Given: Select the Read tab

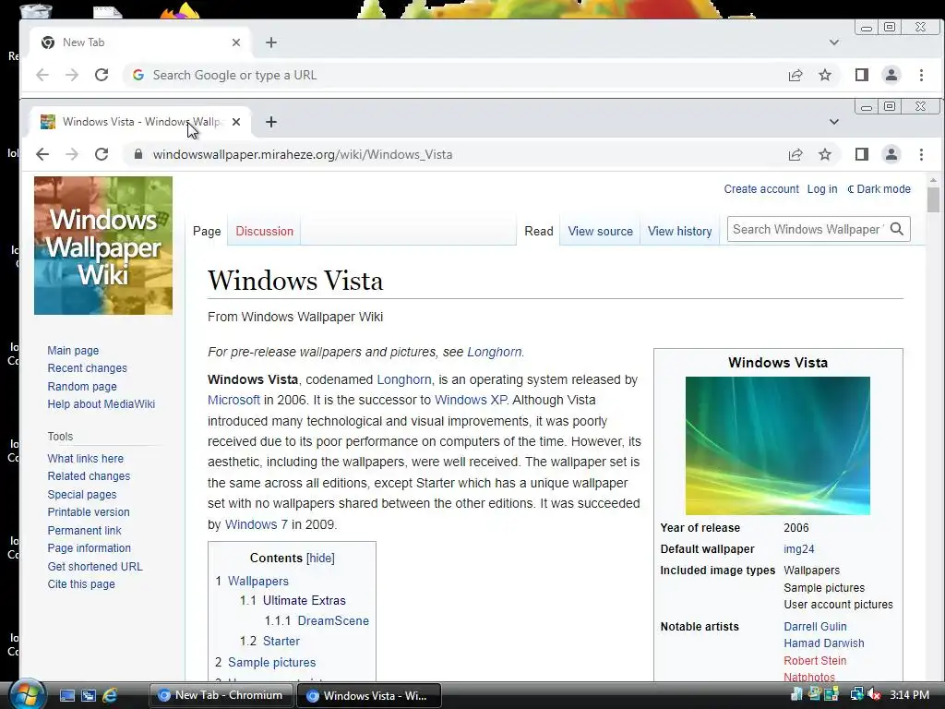Looking at the screenshot, I should (539, 232).
